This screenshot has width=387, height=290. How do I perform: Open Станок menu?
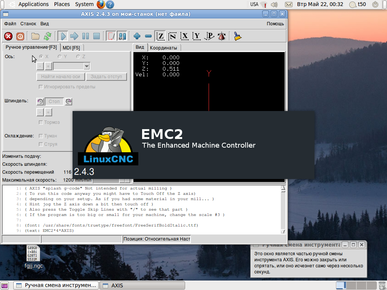(28, 24)
